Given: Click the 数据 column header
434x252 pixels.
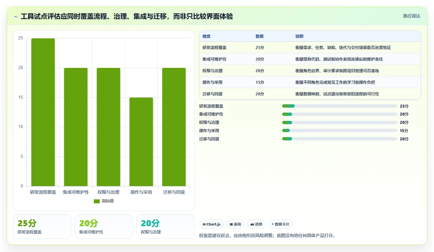Looking at the screenshot, I should point(260,36).
